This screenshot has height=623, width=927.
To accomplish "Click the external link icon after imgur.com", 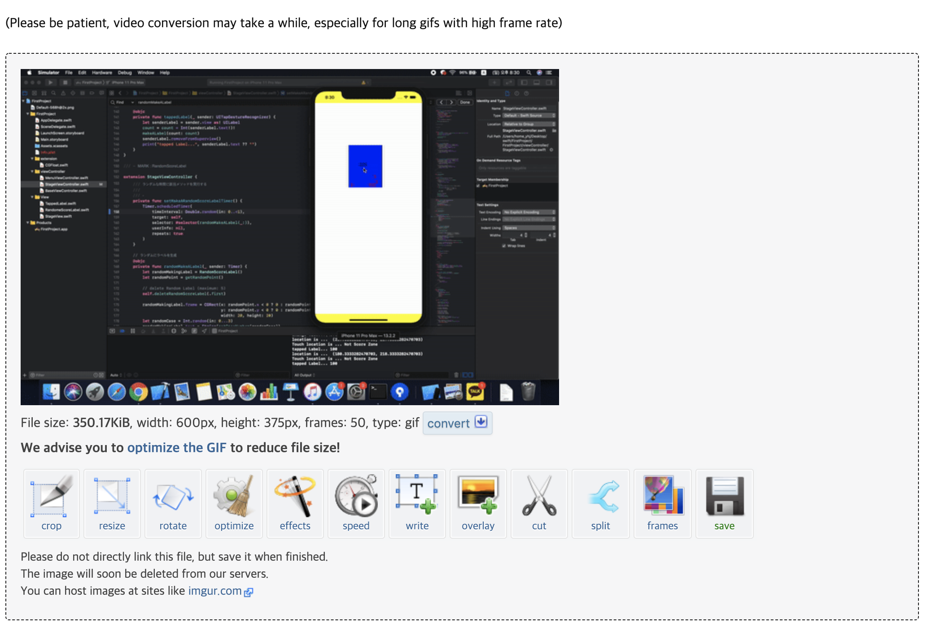I will (249, 592).
